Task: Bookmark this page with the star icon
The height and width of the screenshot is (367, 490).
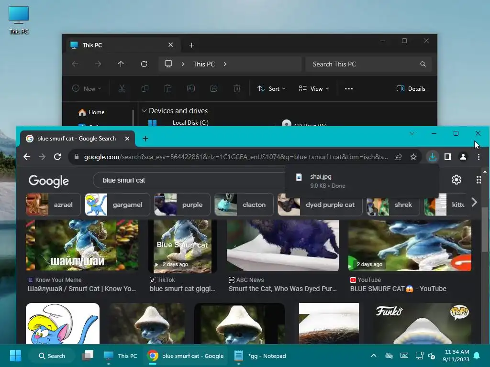Action: 413,157
